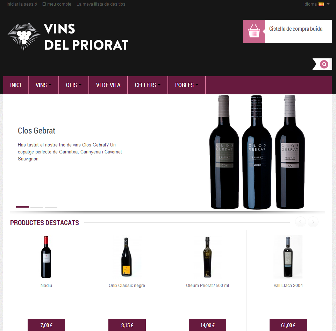Switch to the third slide indicator
The width and height of the screenshot is (336, 331).
pos(51,207)
